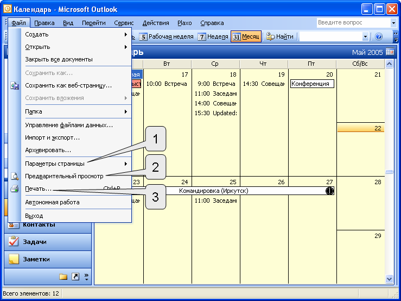Select the highlighted day 22
Image resolution: width=401 pixels, height=301 pixels.
click(x=361, y=128)
